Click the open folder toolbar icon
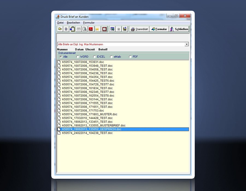Image resolution: width=246 pixels, height=191 pixels. tap(60, 29)
